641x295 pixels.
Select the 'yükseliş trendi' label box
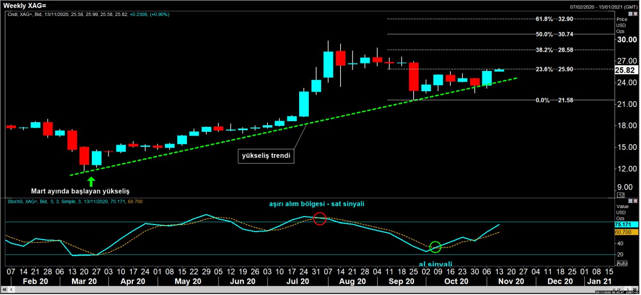(267, 157)
